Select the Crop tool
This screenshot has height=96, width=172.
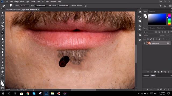[2, 26]
